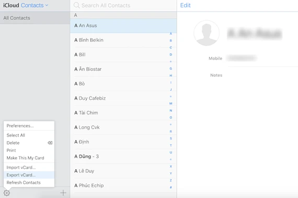
Task: Select contact A An Asus
Action: click(123, 26)
